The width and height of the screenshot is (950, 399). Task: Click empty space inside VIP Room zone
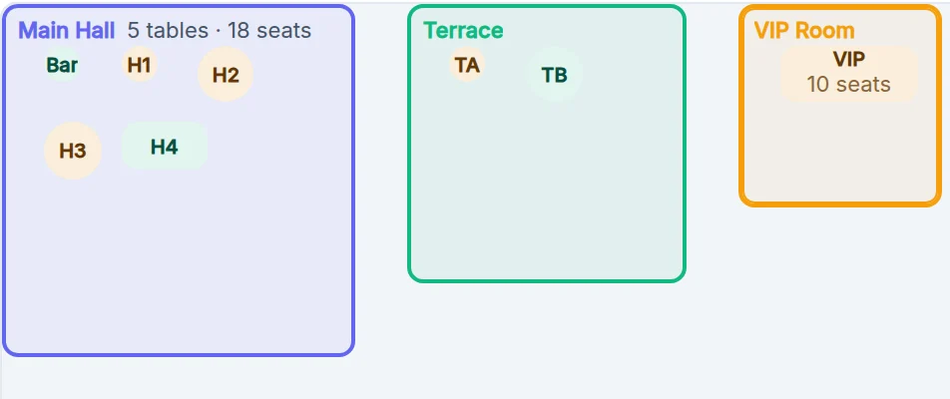840,152
